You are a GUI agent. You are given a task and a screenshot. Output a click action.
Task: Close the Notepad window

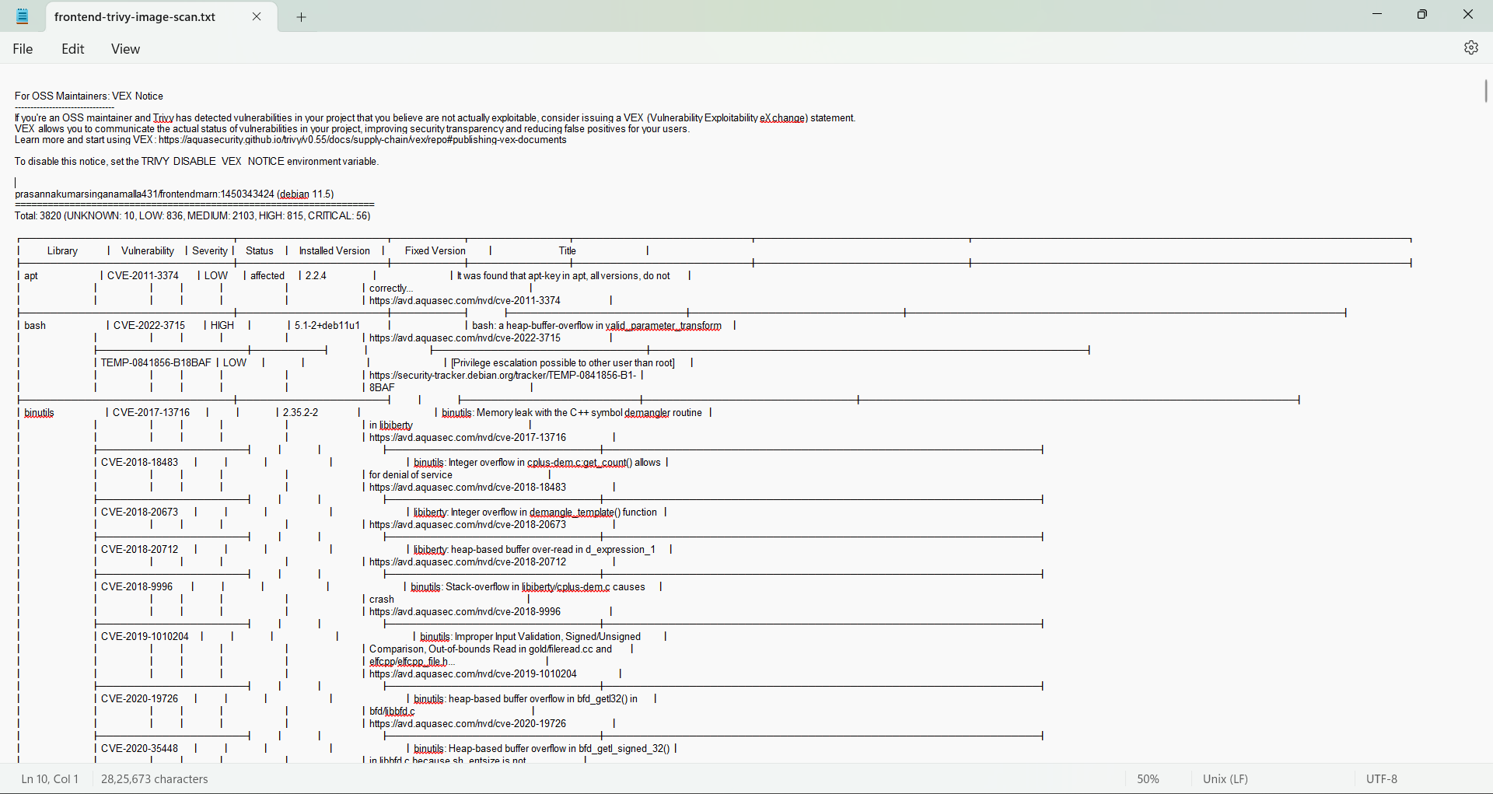tap(1467, 15)
